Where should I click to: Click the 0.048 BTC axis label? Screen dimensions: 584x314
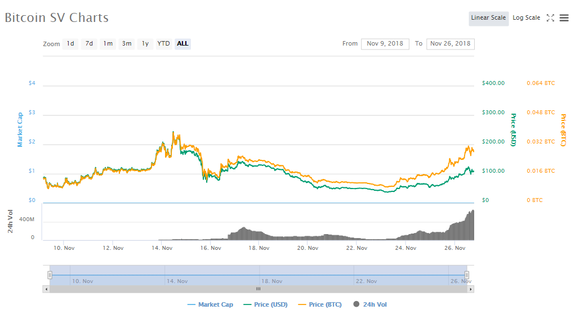(x=541, y=113)
